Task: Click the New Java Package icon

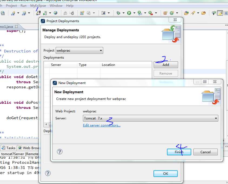Action: (x=165, y=13)
